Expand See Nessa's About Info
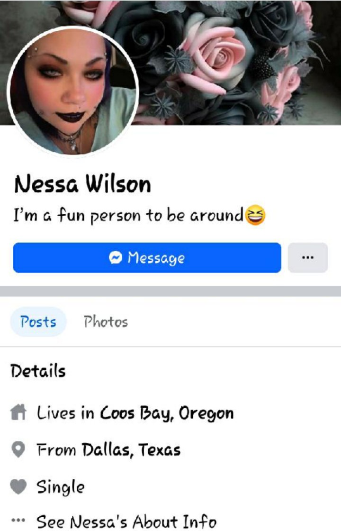The width and height of the screenshot is (341, 531). (126, 521)
